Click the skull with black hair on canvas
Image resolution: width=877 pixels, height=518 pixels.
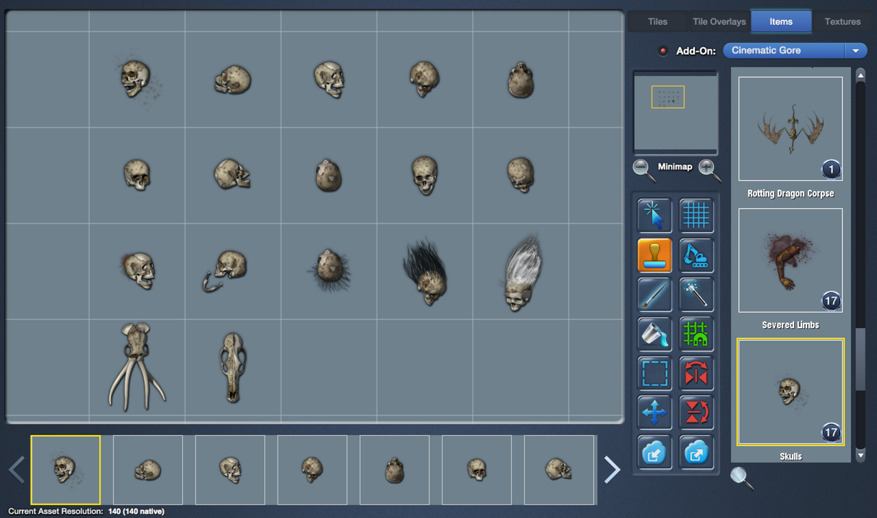tap(425, 272)
